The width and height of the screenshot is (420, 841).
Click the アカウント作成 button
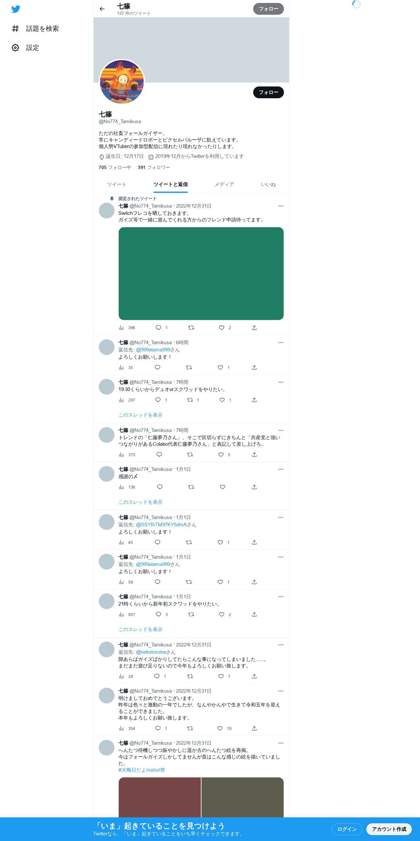[x=389, y=829]
